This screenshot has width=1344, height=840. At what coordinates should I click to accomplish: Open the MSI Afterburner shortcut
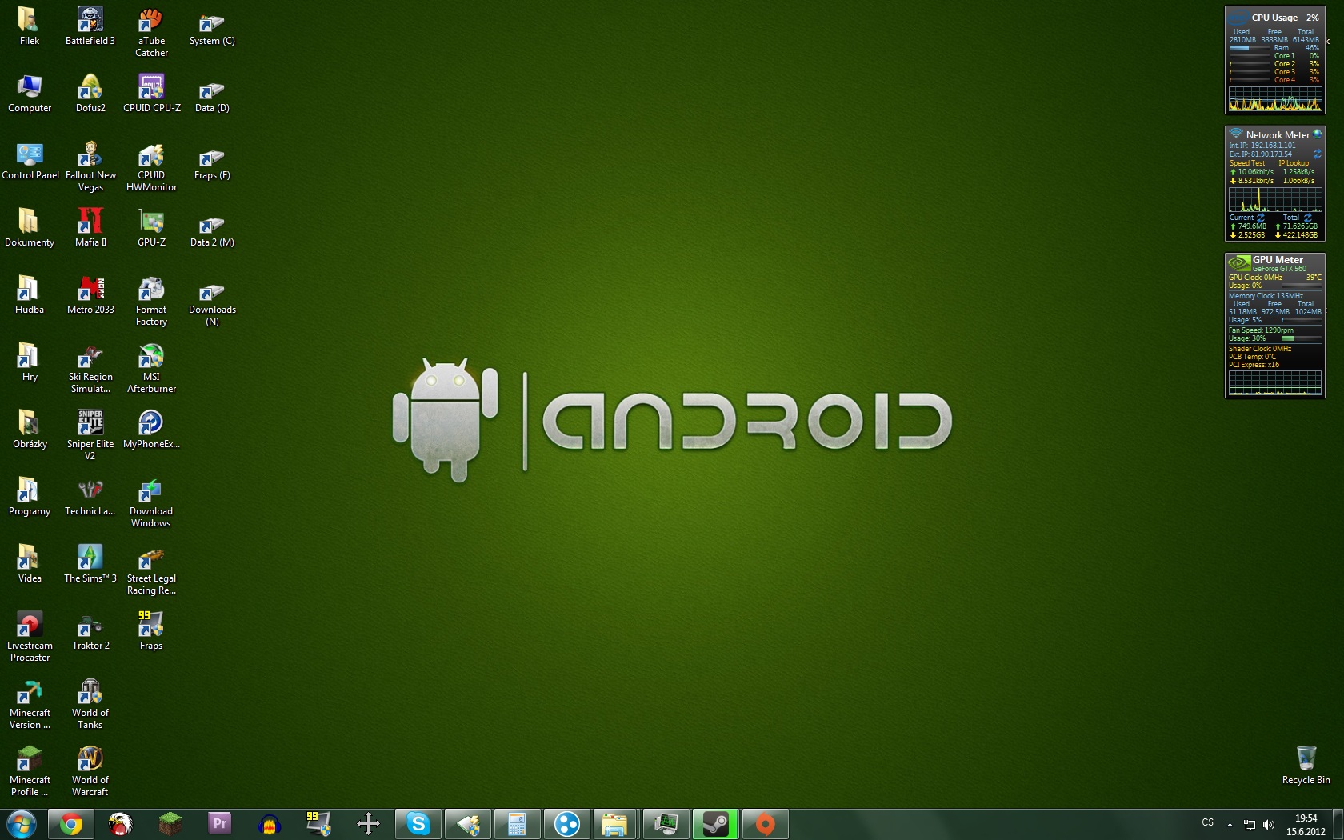[x=151, y=368]
